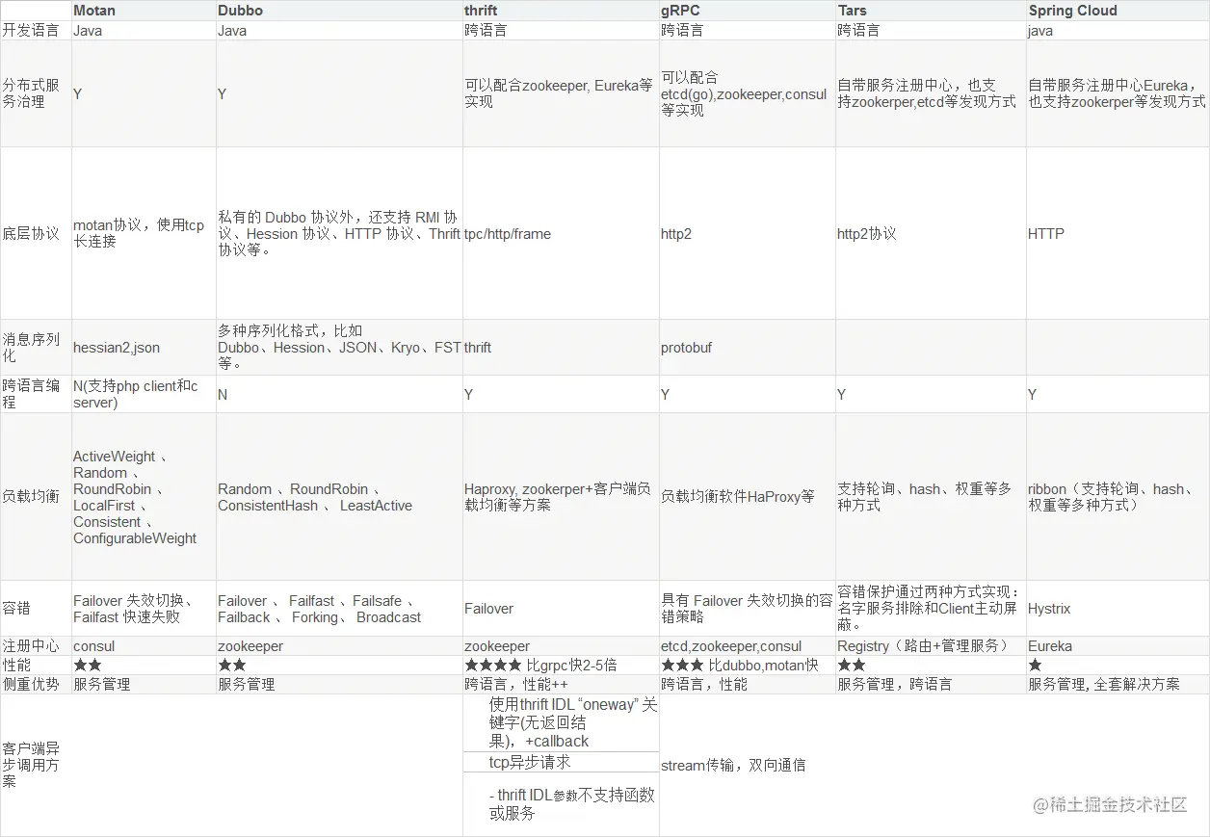Screen dimensions: 1210x837
Task: Click Dubbo's 多种序列化格式 cell
Action: click(339, 347)
